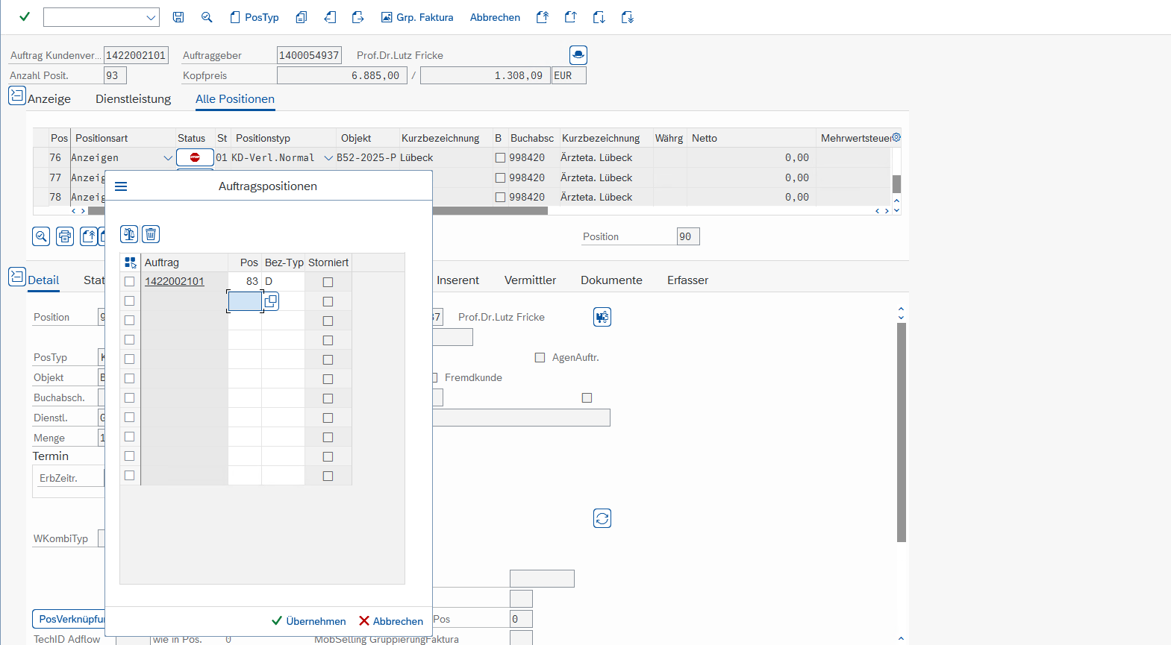Viewport: 1171px width, 645px height.
Task: Click the PosVerknüpfung button
Action: [x=69, y=619]
